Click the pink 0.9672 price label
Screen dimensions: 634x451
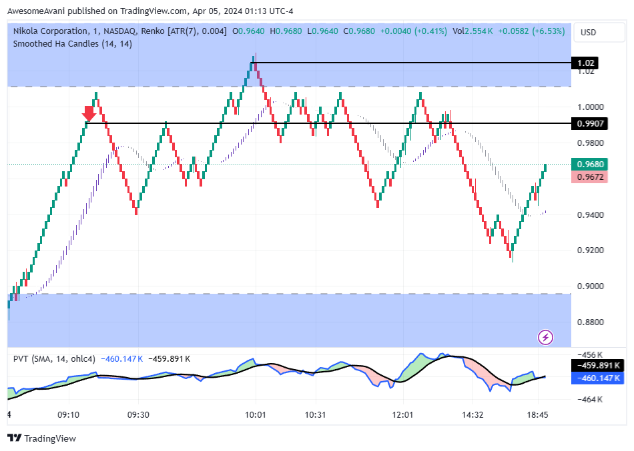pyautogui.click(x=589, y=177)
